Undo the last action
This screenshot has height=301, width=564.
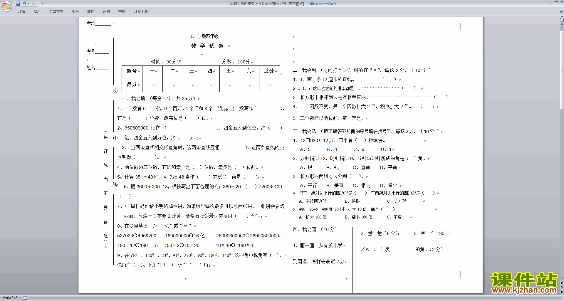tap(24, 4)
